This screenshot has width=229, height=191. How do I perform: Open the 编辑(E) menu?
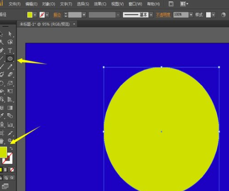click(x=31, y=4)
